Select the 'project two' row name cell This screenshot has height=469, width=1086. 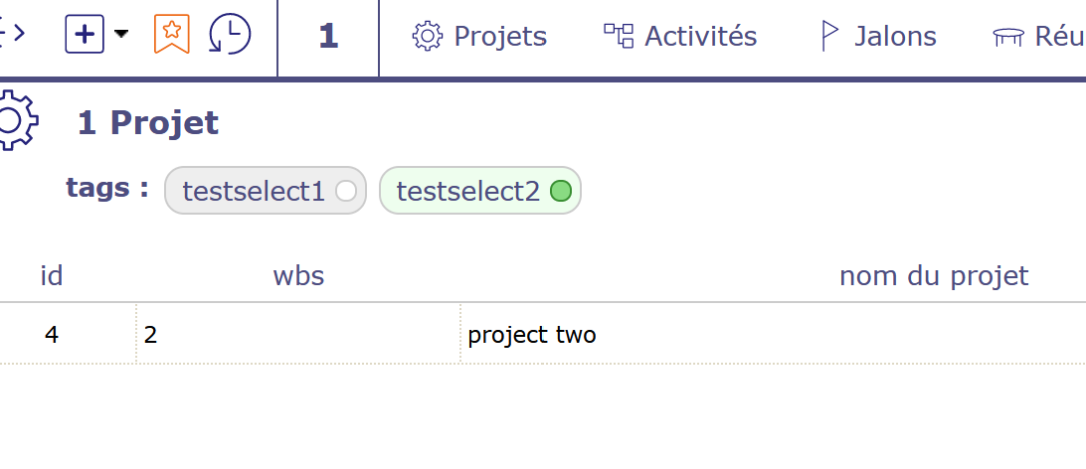532,335
